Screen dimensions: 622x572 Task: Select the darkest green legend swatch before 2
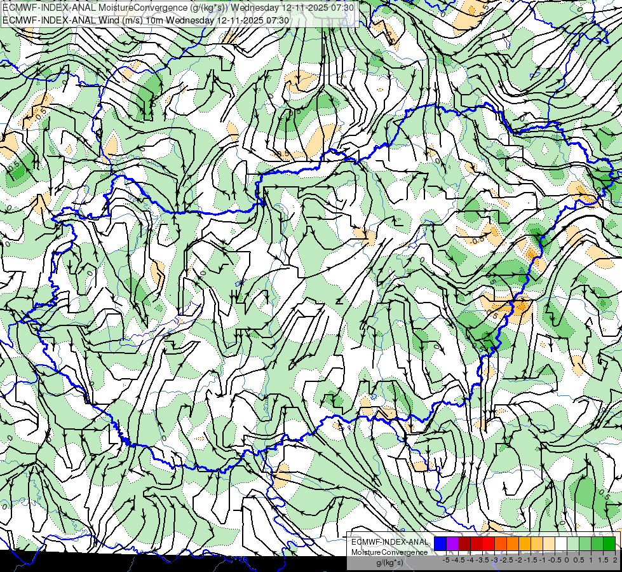coord(609,543)
